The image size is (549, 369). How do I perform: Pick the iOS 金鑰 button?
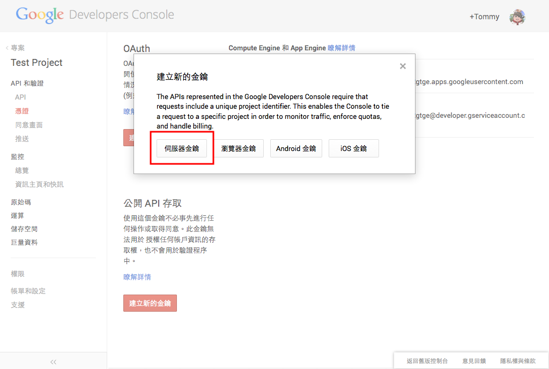[353, 148]
